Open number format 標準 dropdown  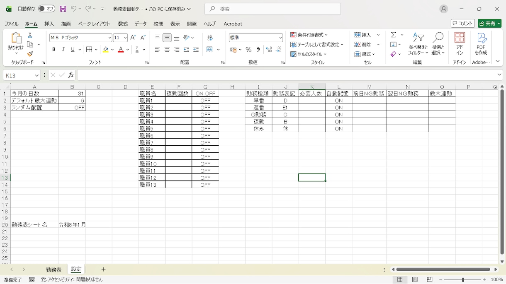(280, 38)
